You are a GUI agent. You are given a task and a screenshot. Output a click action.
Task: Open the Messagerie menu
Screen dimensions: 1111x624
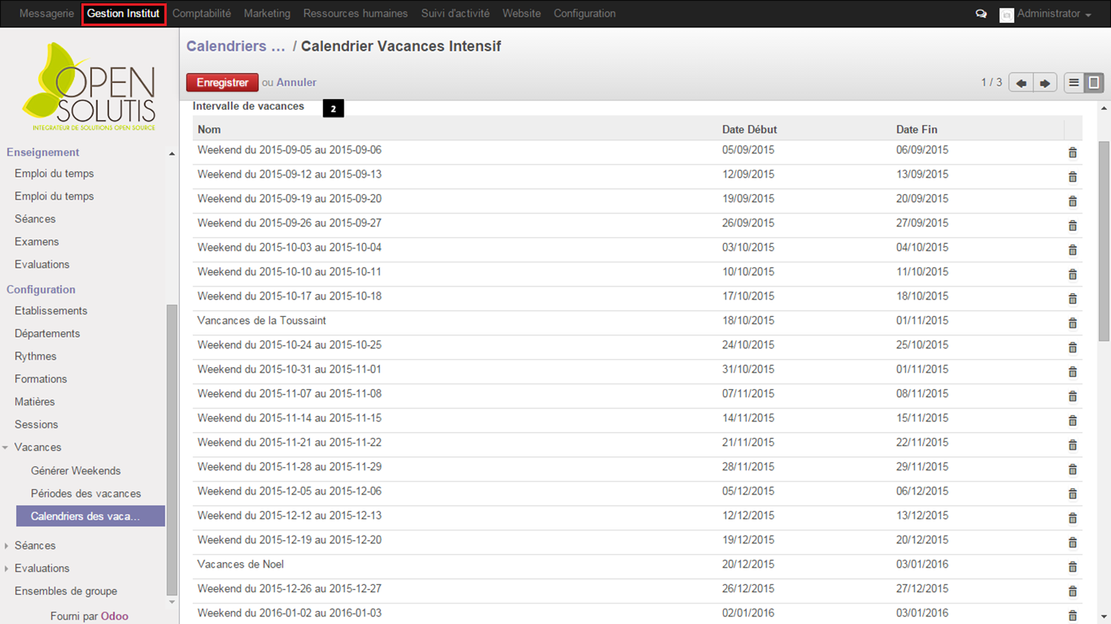[46, 14]
